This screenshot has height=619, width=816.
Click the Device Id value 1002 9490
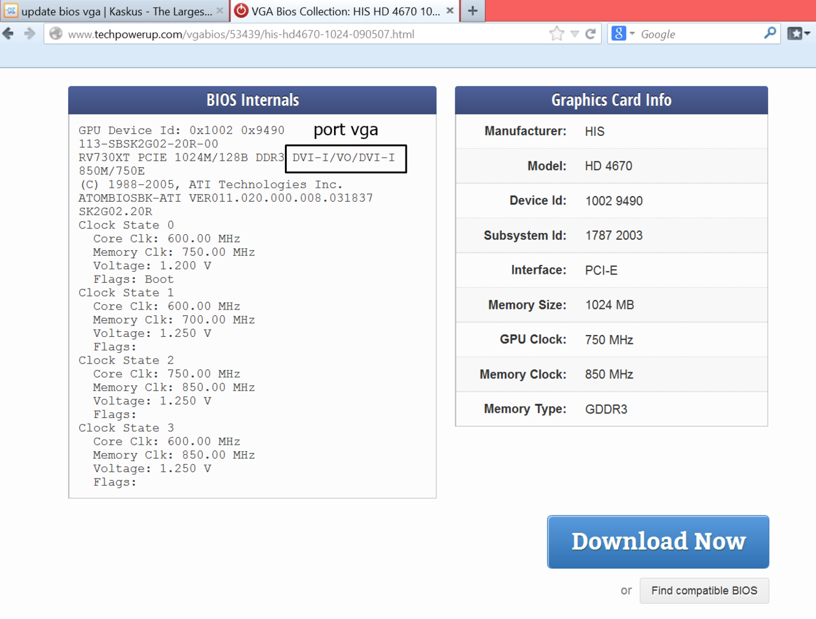coord(614,201)
